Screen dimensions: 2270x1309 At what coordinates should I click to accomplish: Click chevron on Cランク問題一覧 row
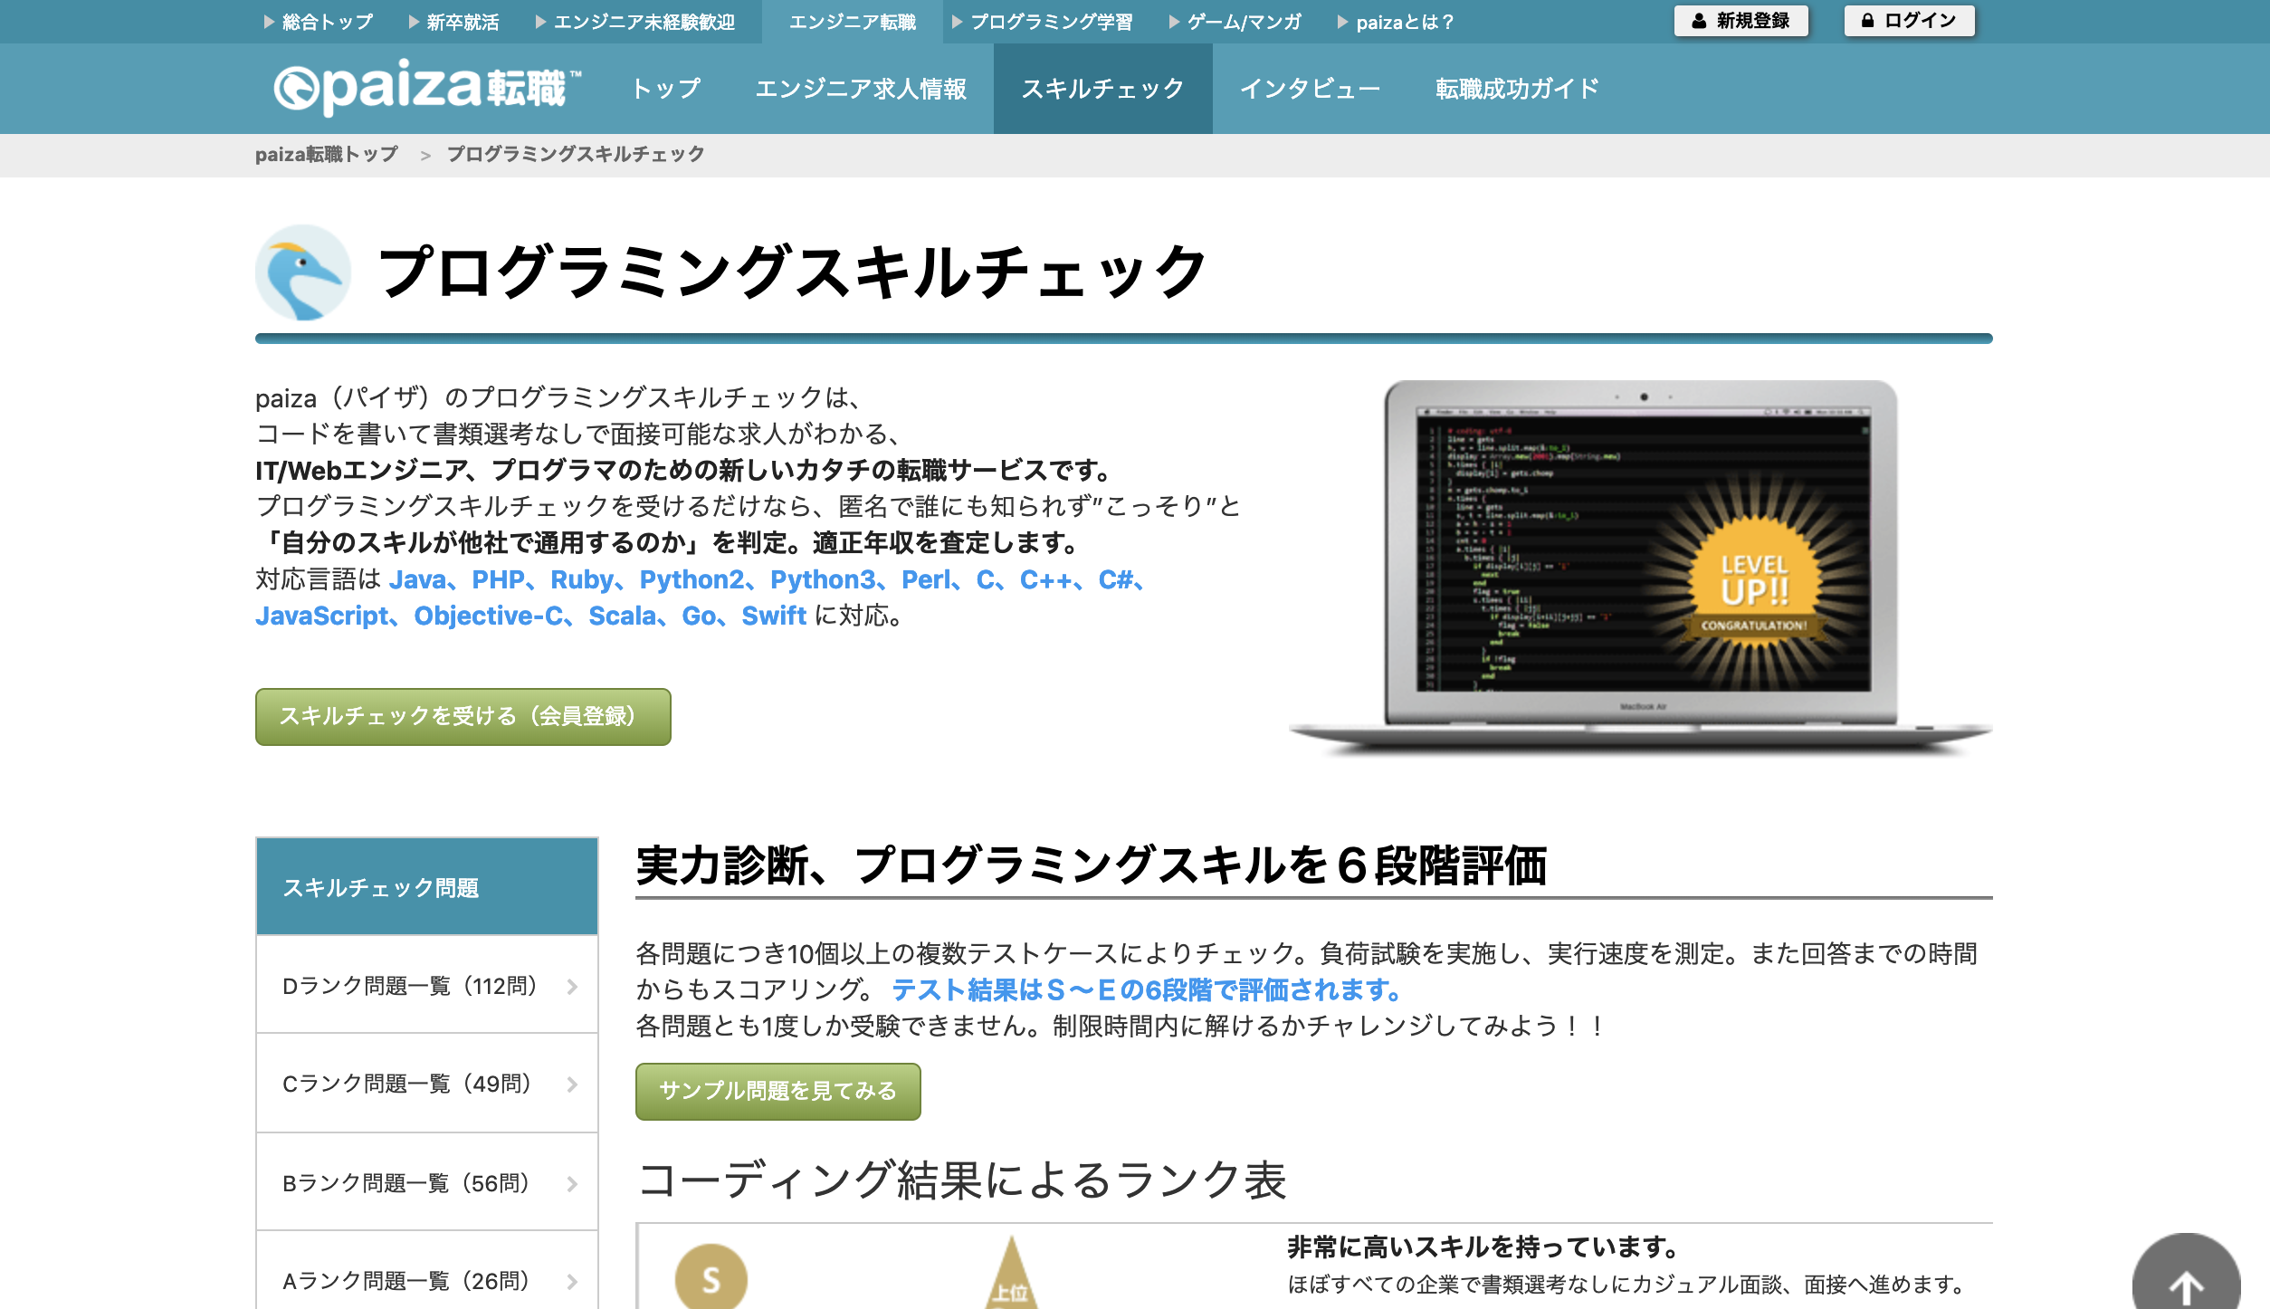(572, 1084)
